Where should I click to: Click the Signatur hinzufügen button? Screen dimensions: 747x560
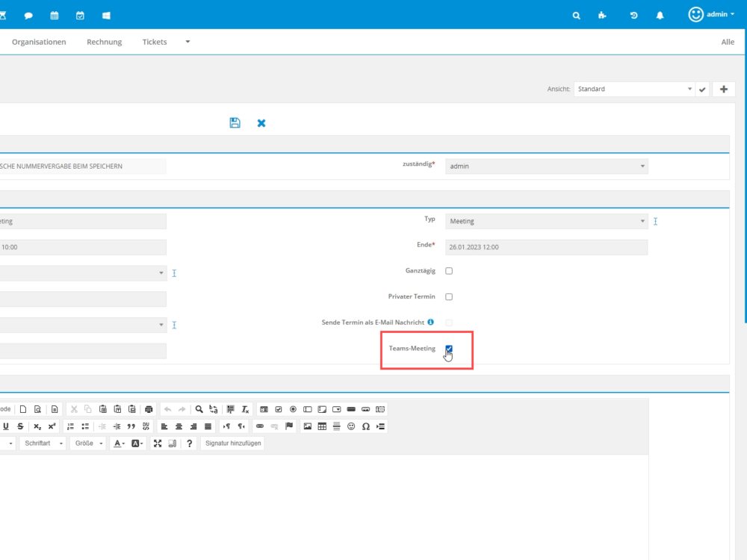232,444
